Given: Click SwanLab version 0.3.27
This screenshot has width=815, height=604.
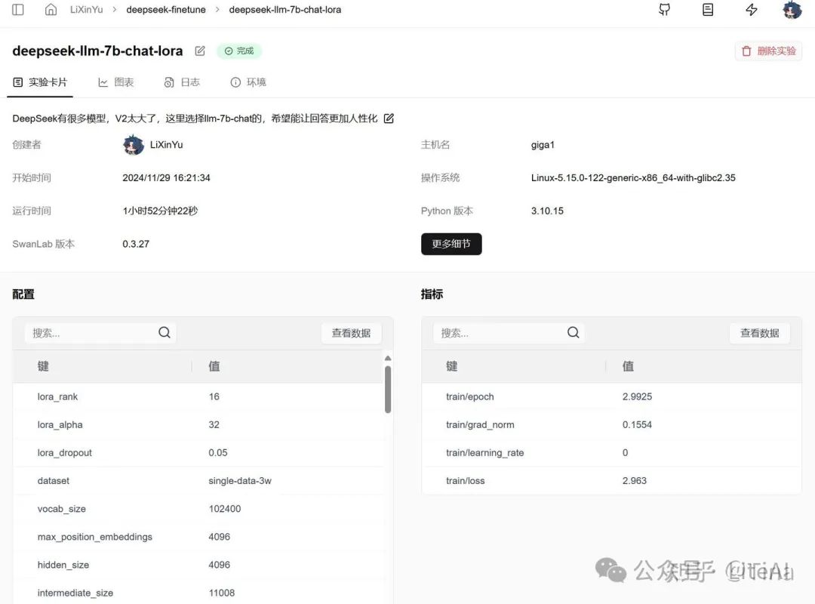Looking at the screenshot, I should tap(136, 244).
